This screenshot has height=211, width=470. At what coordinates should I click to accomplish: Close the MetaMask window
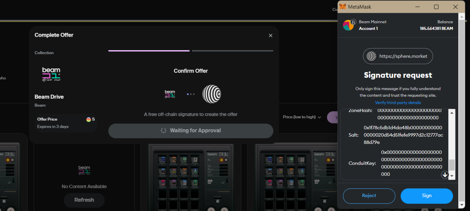click(455, 7)
